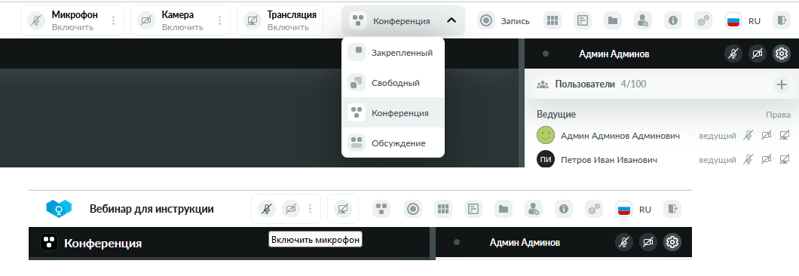Viewport: 799px width, 276px height.
Task: Open info icon in toolbar with Запись label
Action: pyautogui.click(x=672, y=21)
